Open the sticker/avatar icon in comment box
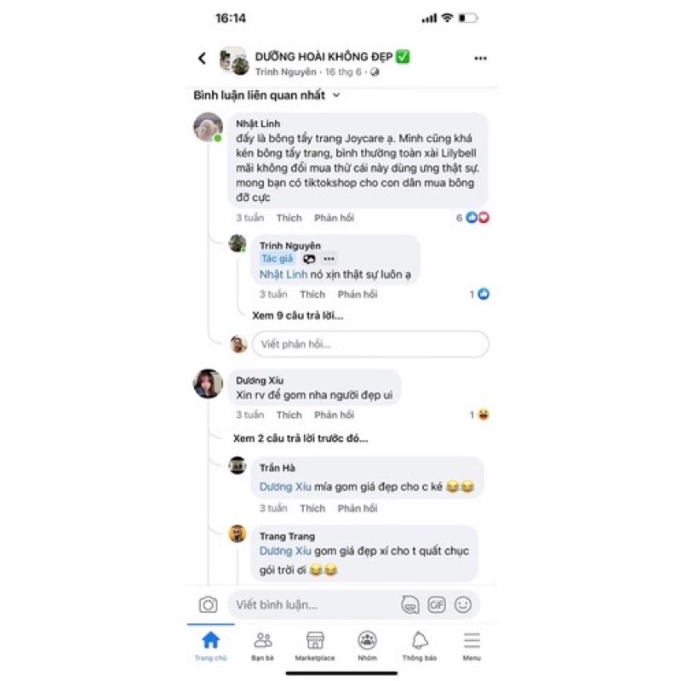Image resolution: width=681 pixels, height=681 pixels. tap(410, 604)
